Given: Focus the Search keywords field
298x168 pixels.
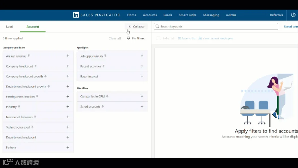Looking at the screenshot, I should [x=216, y=27].
